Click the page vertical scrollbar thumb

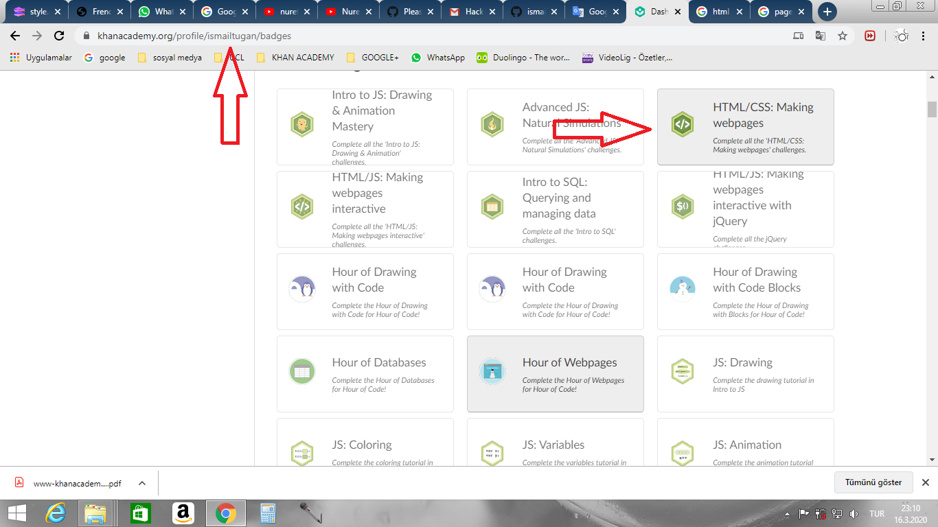tap(932, 110)
